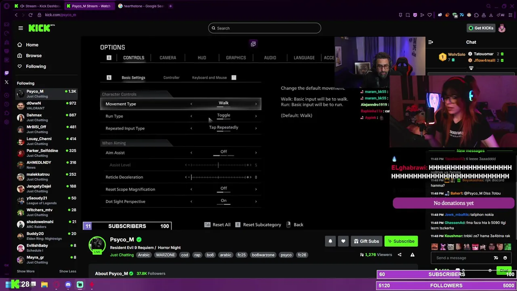
Task: Open the emoji picker in chat
Action: coord(505,258)
